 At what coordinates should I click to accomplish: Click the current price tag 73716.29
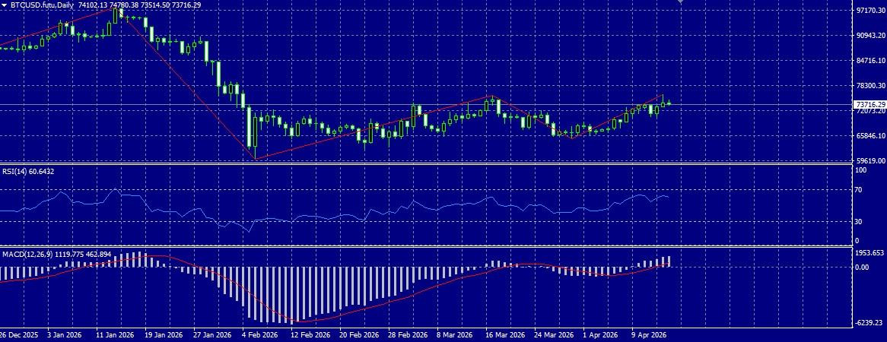(x=870, y=105)
